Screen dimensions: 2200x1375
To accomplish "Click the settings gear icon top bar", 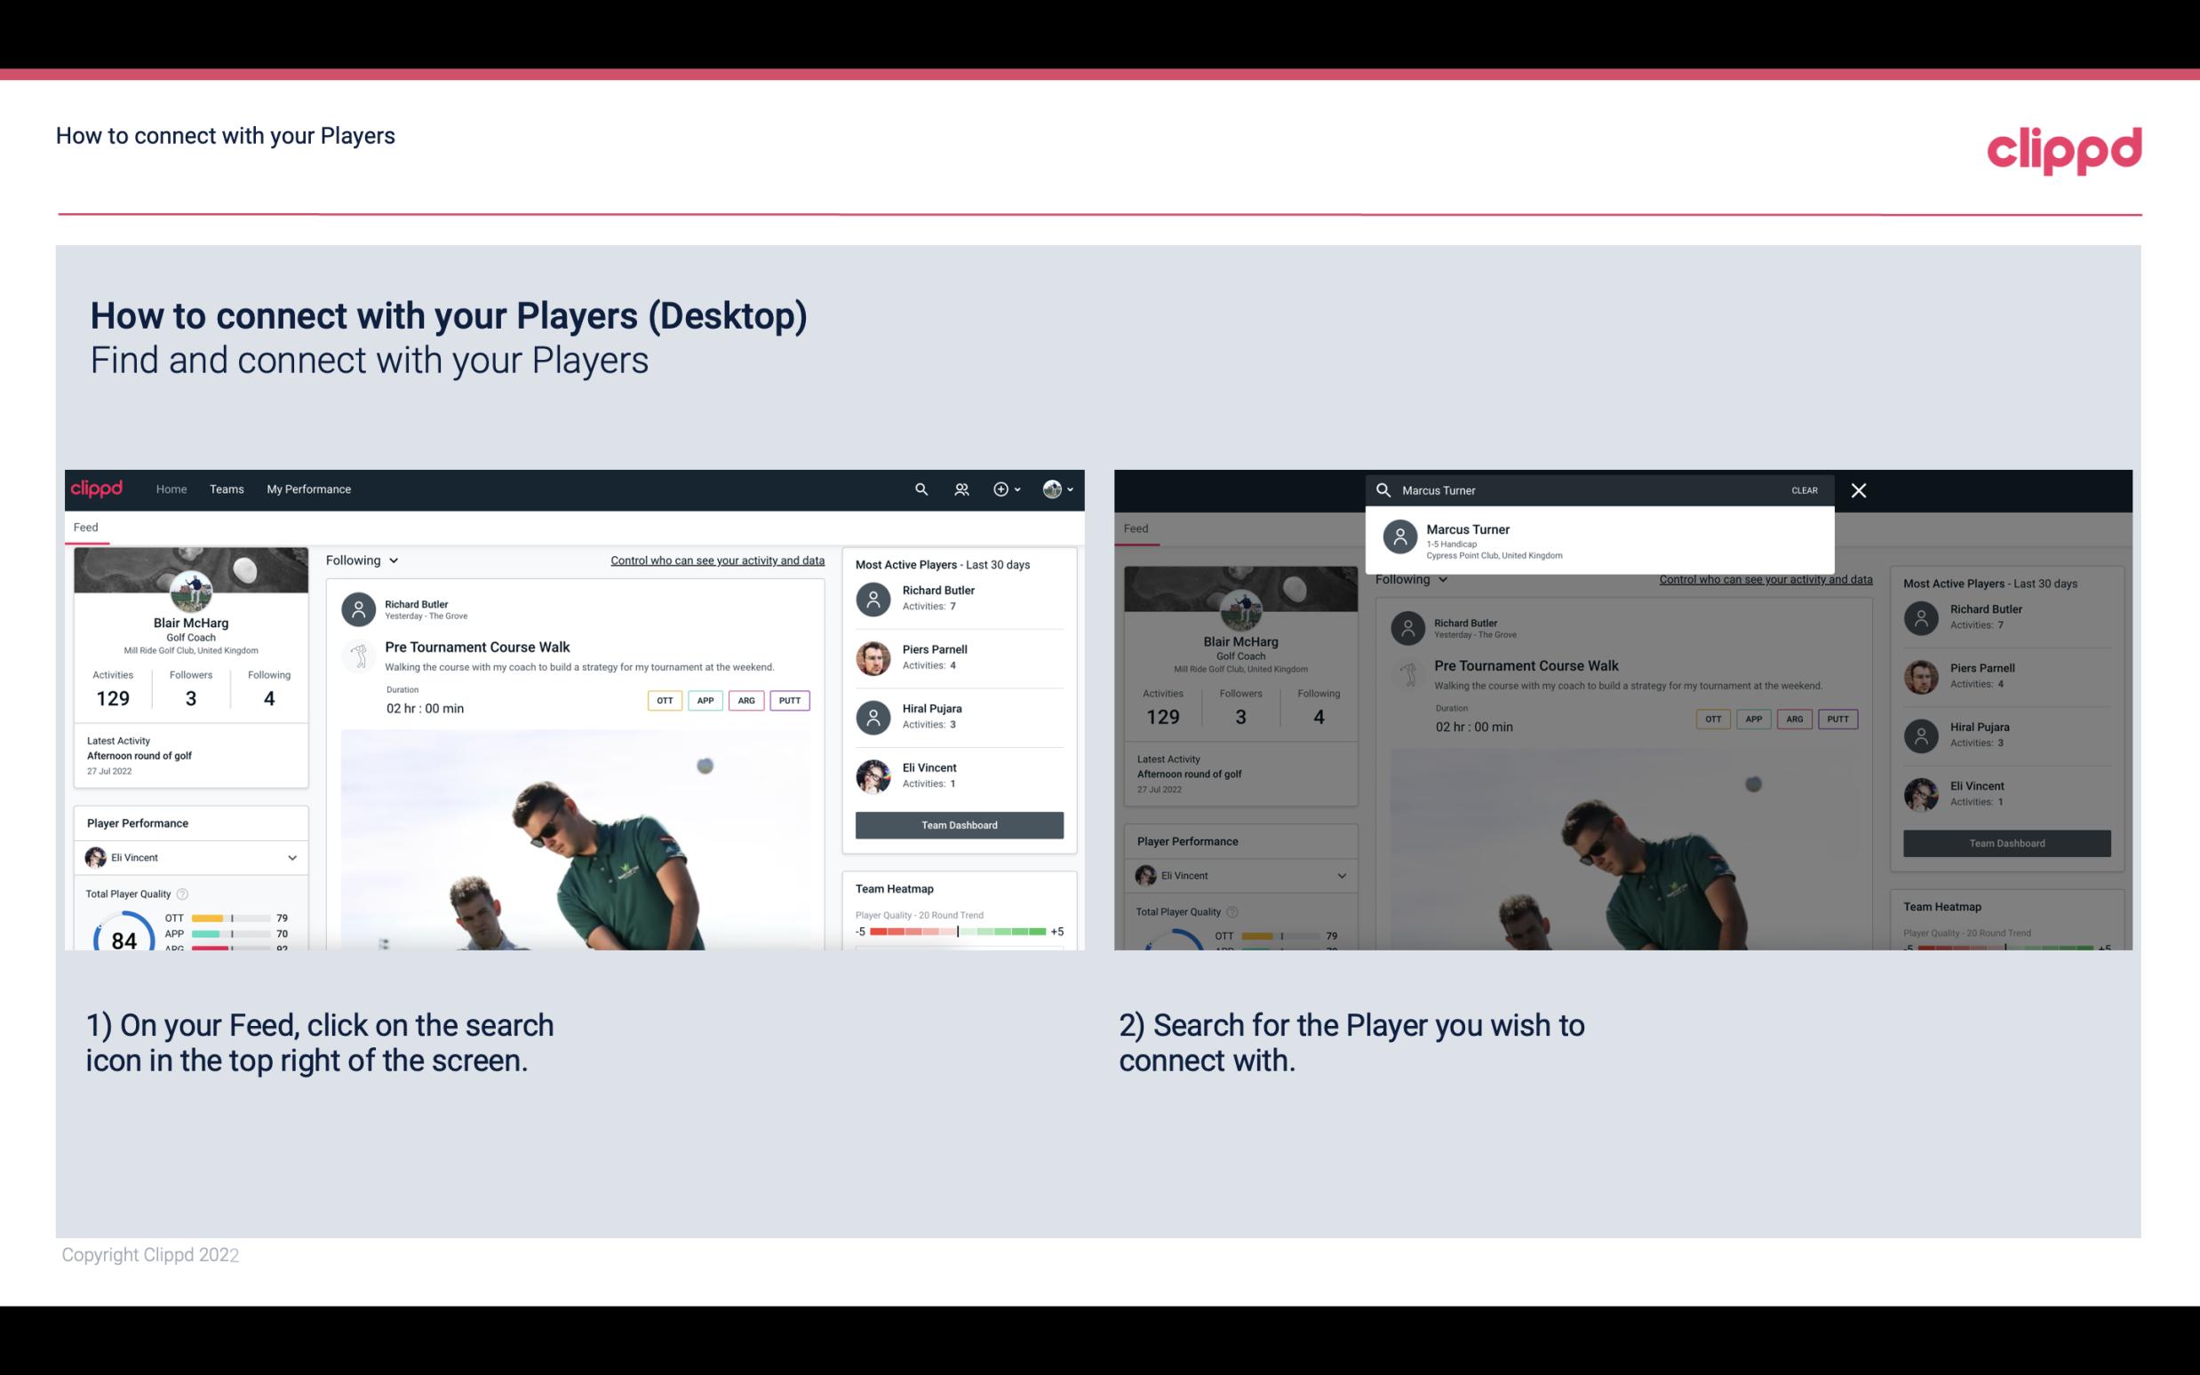I will [1000, 488].
